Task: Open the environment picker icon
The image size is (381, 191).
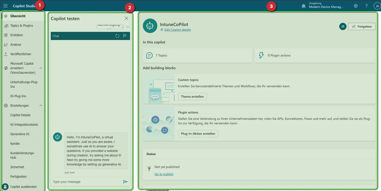Action: pyautogui.click(x=304, y=6)
